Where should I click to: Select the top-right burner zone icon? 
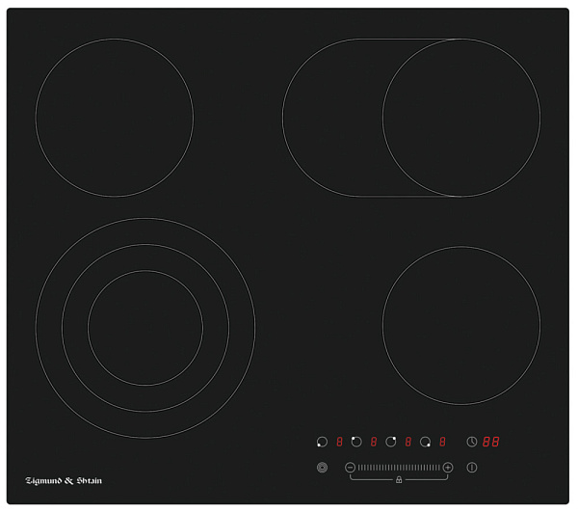[x=391, y=442]
